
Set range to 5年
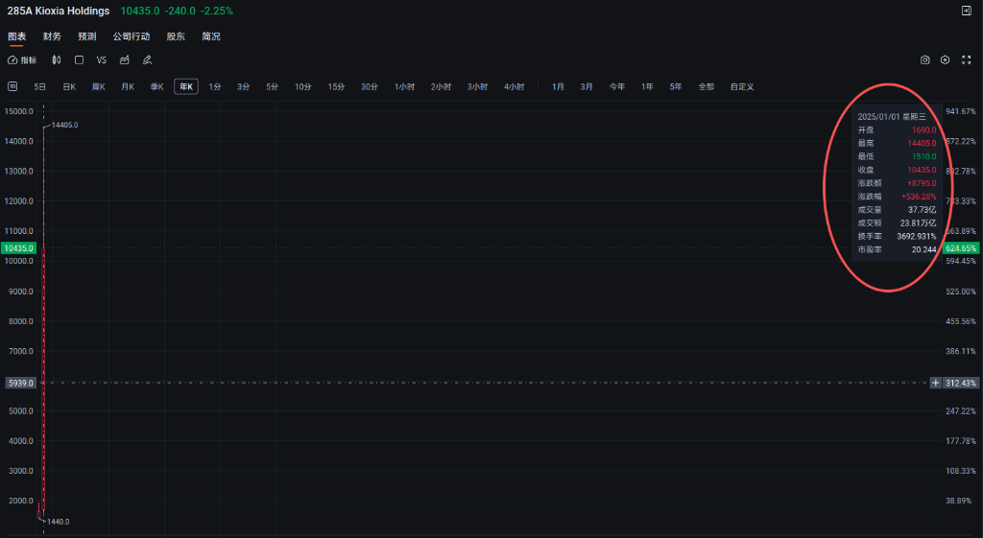click(676, 86)
